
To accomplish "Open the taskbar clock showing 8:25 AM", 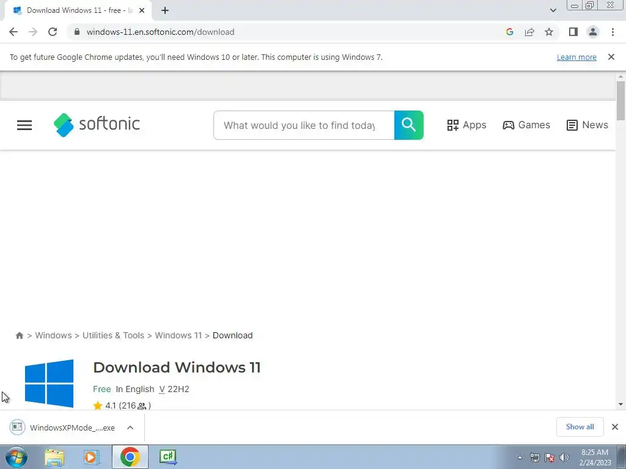I will 595,457.
